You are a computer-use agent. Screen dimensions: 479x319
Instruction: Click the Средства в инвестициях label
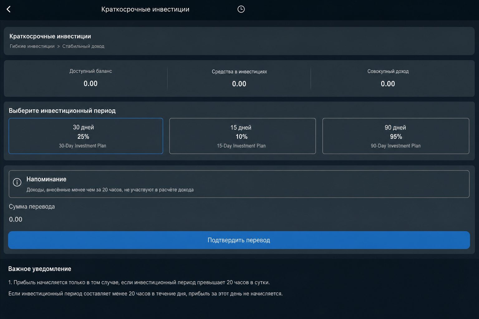pos(239,72)
